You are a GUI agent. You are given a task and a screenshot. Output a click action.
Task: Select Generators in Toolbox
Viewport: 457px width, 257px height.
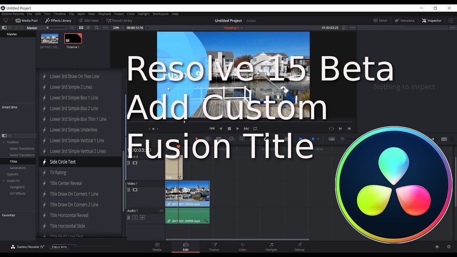click(x=18, y=168)
